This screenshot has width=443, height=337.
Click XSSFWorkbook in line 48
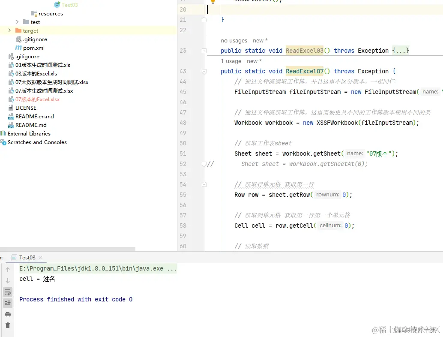tap(337, 123)
